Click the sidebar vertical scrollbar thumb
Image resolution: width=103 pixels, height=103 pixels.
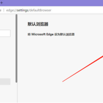[17, 48]
